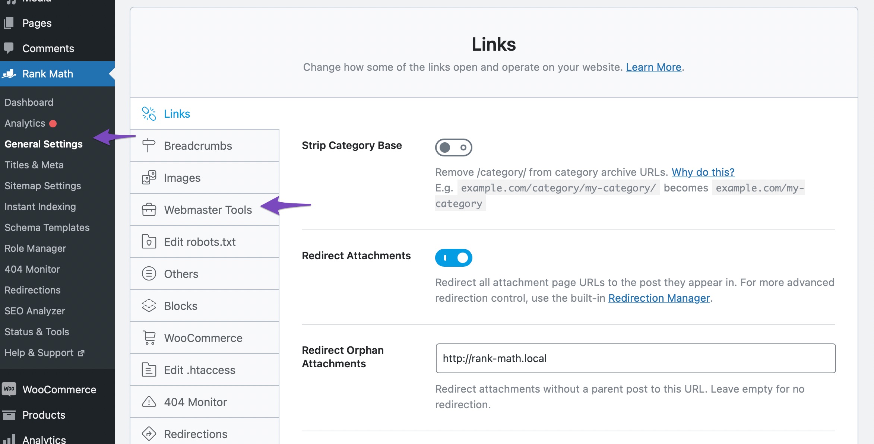This screenshot has height=444, width=874.
Task: Open the Rank Math Analytics submenu item
Action: click(25, 123)
